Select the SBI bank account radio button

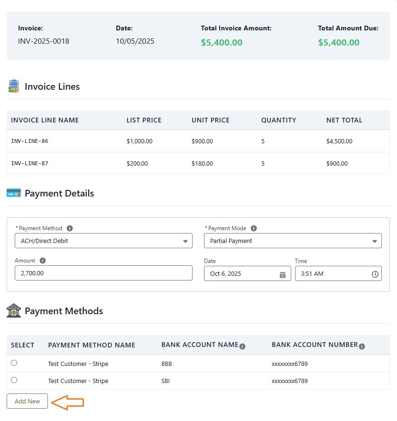click(x=14, y=380)
